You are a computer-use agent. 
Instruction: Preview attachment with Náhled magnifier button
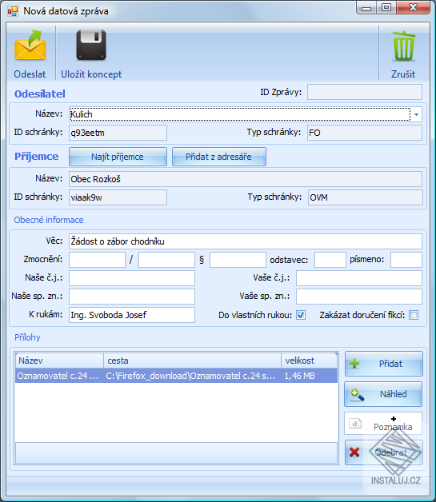(383, 394)
